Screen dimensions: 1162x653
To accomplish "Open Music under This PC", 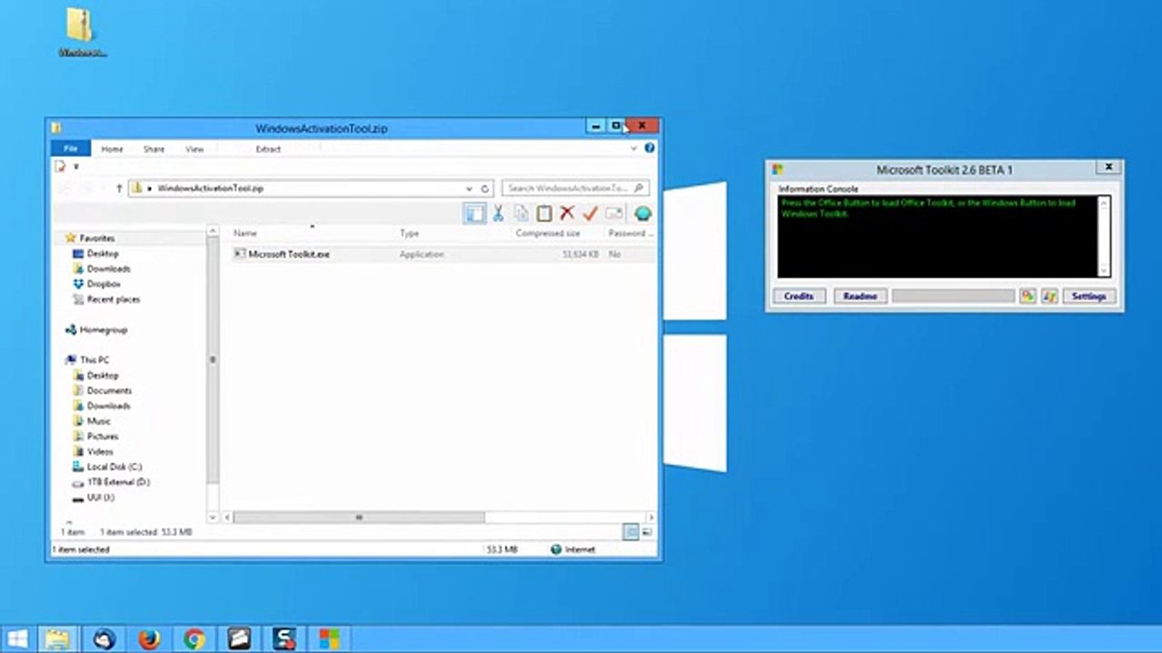I will 98,421.
